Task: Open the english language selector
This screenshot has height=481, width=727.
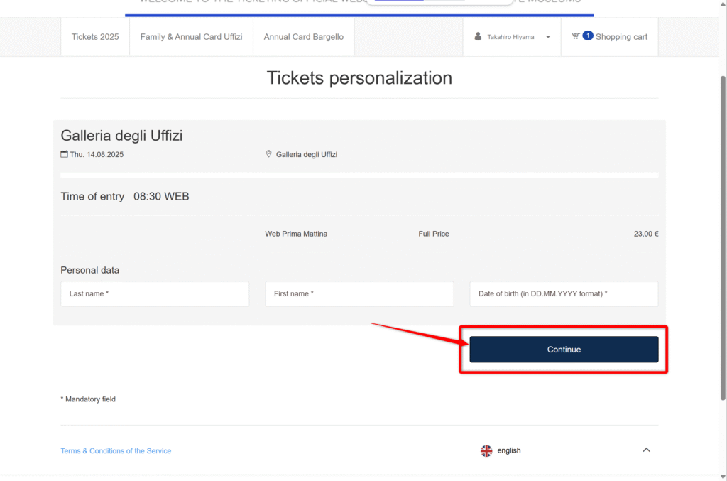Action: (x=508, y=450)
